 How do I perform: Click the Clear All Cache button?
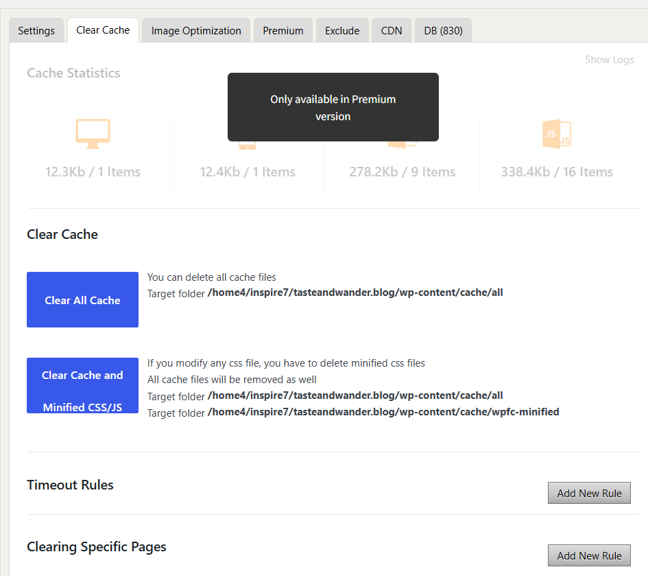[x=83, y=299]
